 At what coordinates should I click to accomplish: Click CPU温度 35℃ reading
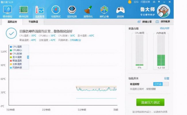tap(28, 35)
